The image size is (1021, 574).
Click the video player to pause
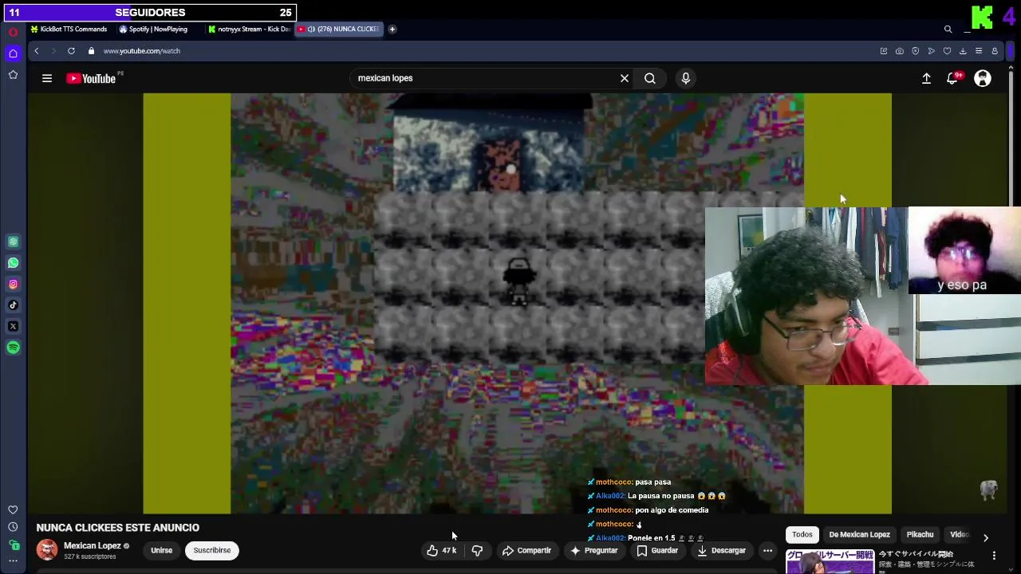point(517,304)
